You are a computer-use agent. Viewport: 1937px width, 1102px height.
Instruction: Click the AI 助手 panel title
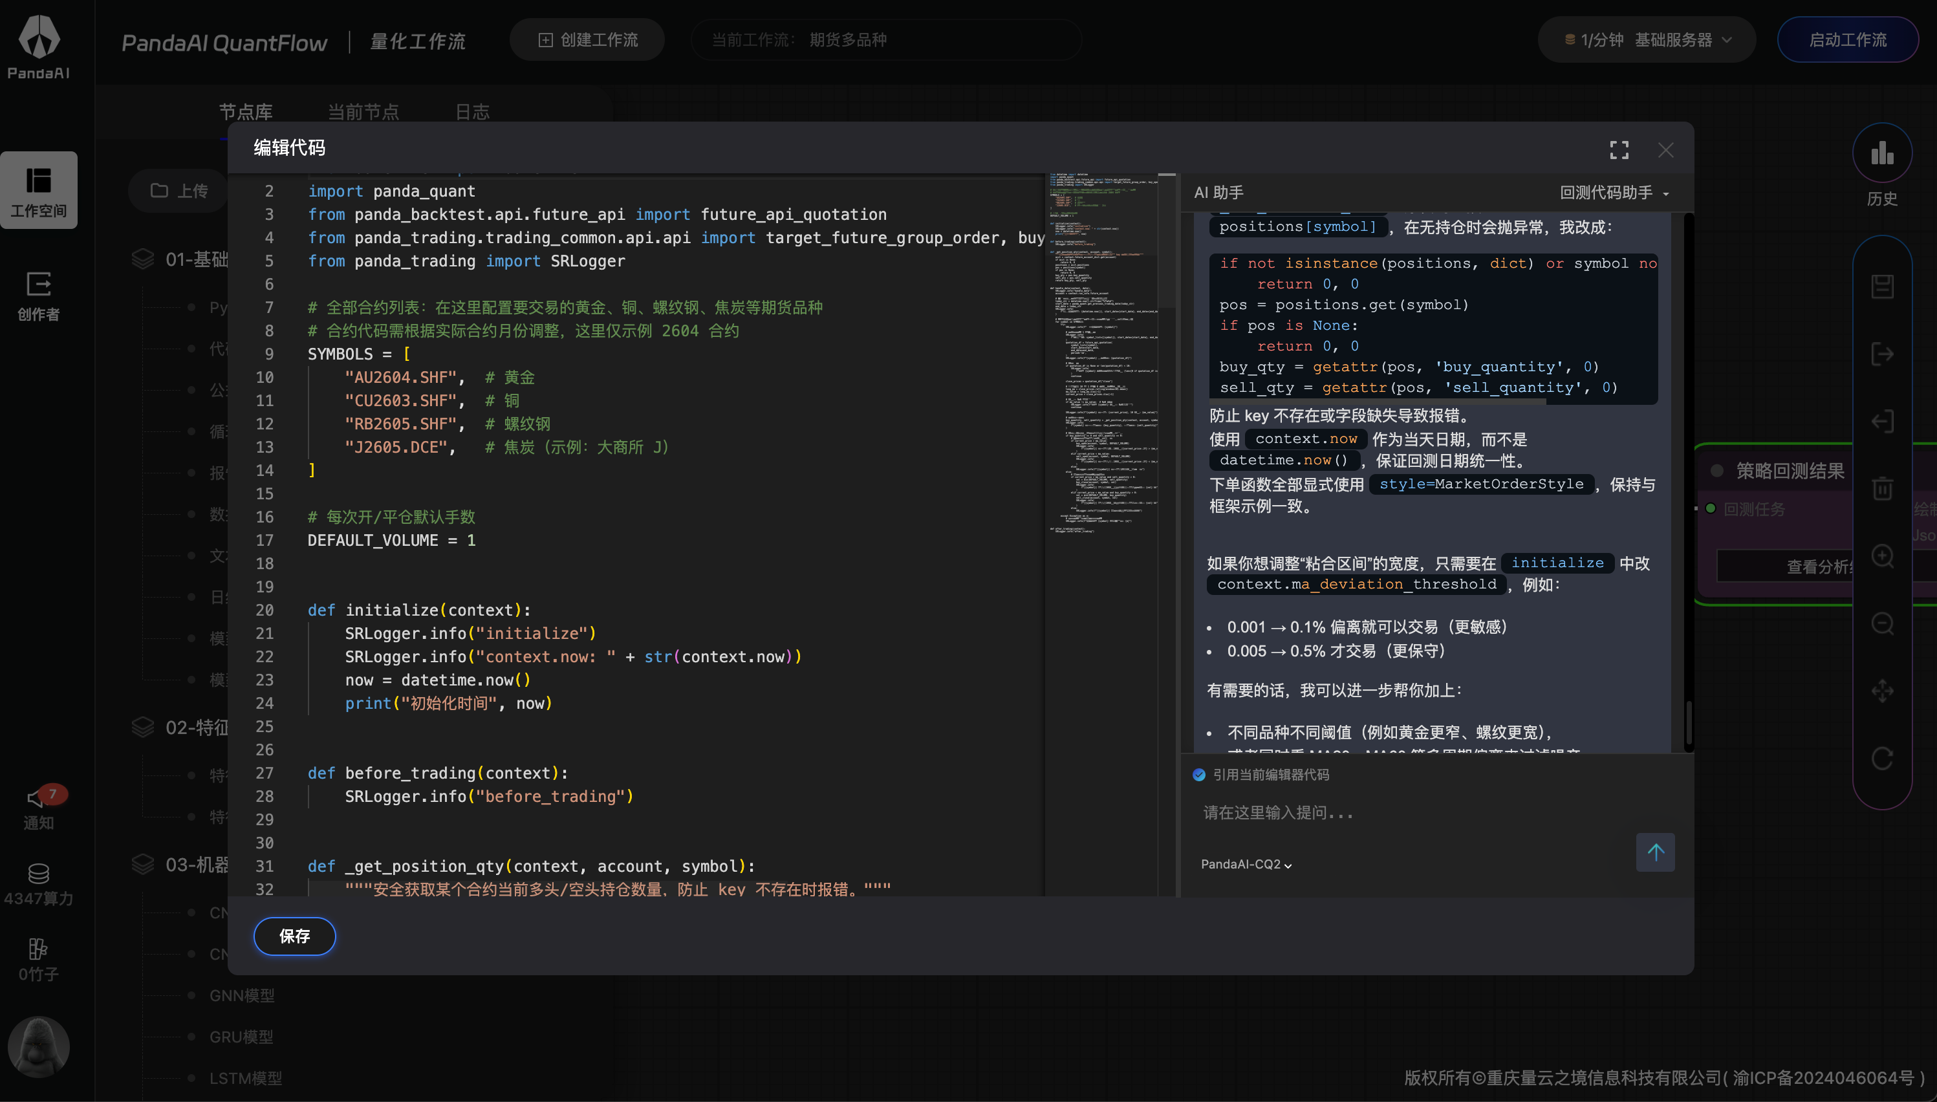[x=1218, y=193]
